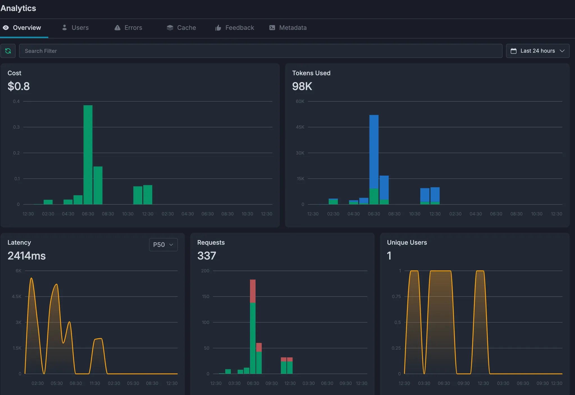Click the tallest green bar in Cost chart
The image size is (575, 395).
(x=88, y=154)
